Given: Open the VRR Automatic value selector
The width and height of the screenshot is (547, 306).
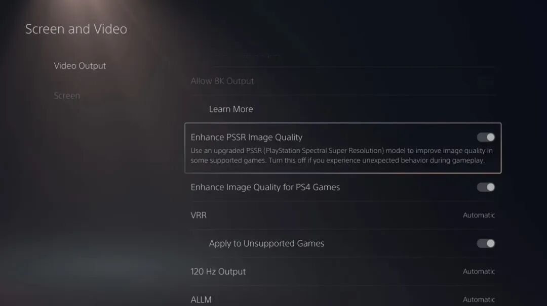Looking at the screenshot, I should point(479,215).
